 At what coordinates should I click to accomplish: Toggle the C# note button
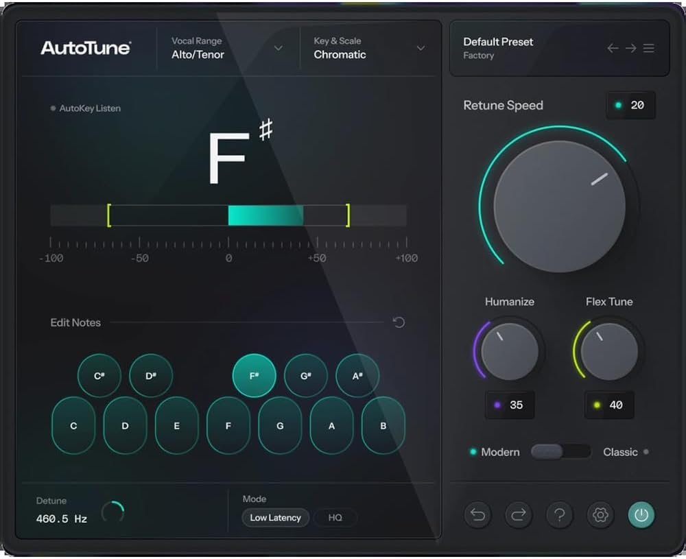click(x=99, y=375)
